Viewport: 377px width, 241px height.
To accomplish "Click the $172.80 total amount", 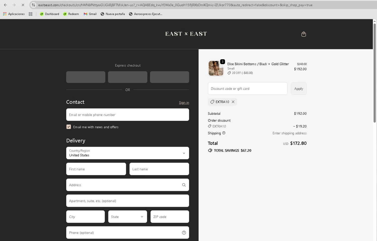I will click(x=298, y=143).
